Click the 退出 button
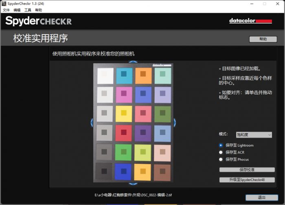This screenshot has width=285, height=205. click(x=262, y=197)
